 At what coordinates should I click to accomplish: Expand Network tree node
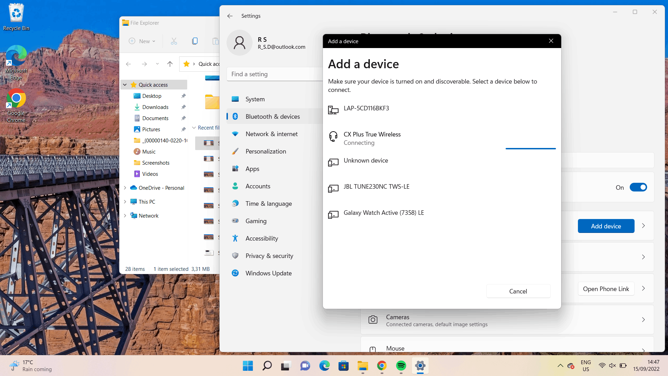click(x=125, y=216)
